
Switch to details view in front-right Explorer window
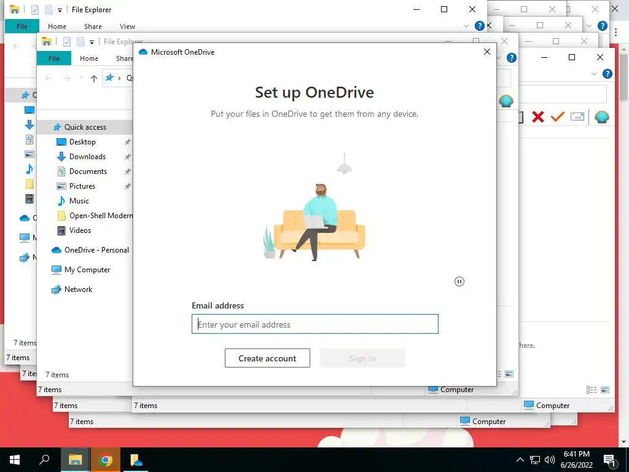click(x=592, y=390)
